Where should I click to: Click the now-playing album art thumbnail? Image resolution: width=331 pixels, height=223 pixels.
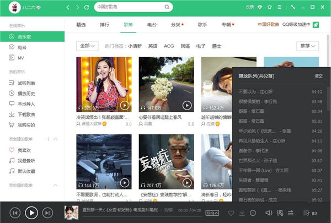tap(71, 213)
